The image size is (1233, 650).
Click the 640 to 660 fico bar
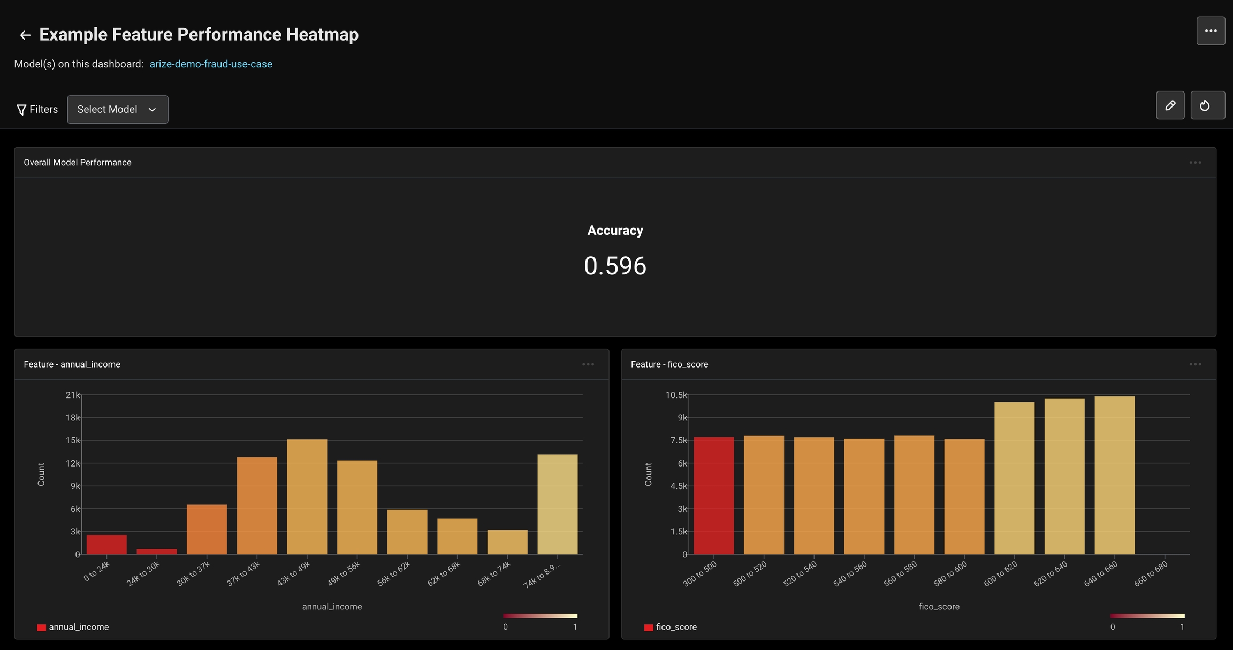tap(1114, 475)
